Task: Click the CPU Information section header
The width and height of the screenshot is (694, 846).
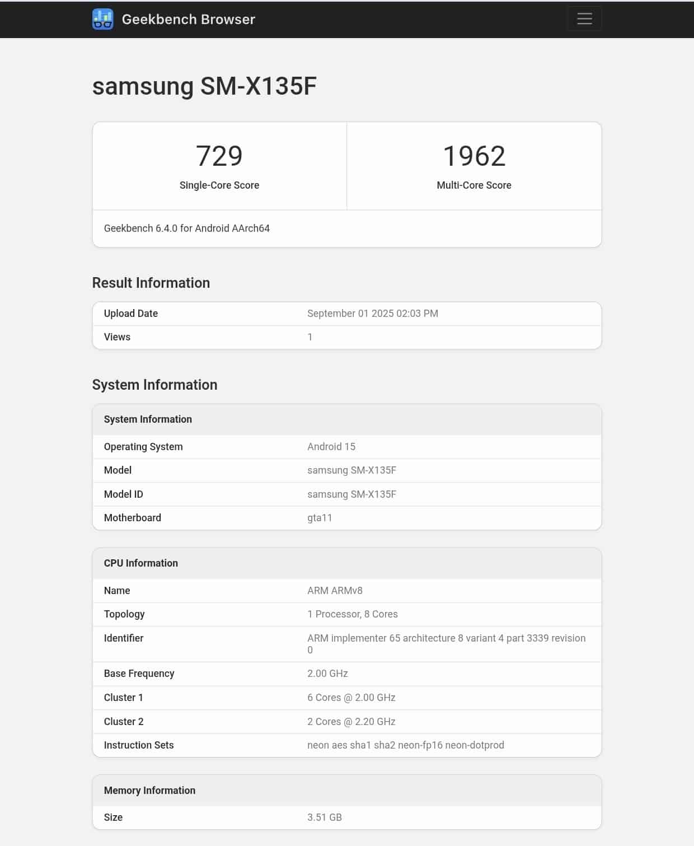Action: click(x=140, y=563)
